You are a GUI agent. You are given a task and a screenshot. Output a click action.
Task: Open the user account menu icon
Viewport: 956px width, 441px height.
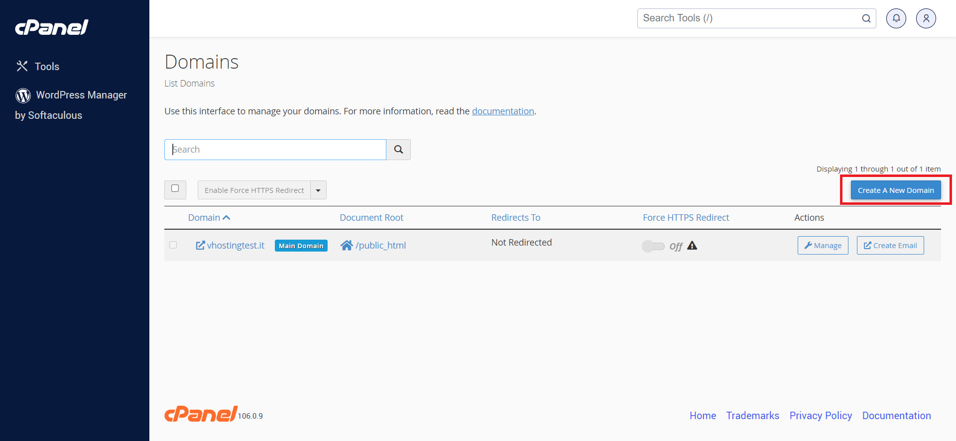coord(926,18)
